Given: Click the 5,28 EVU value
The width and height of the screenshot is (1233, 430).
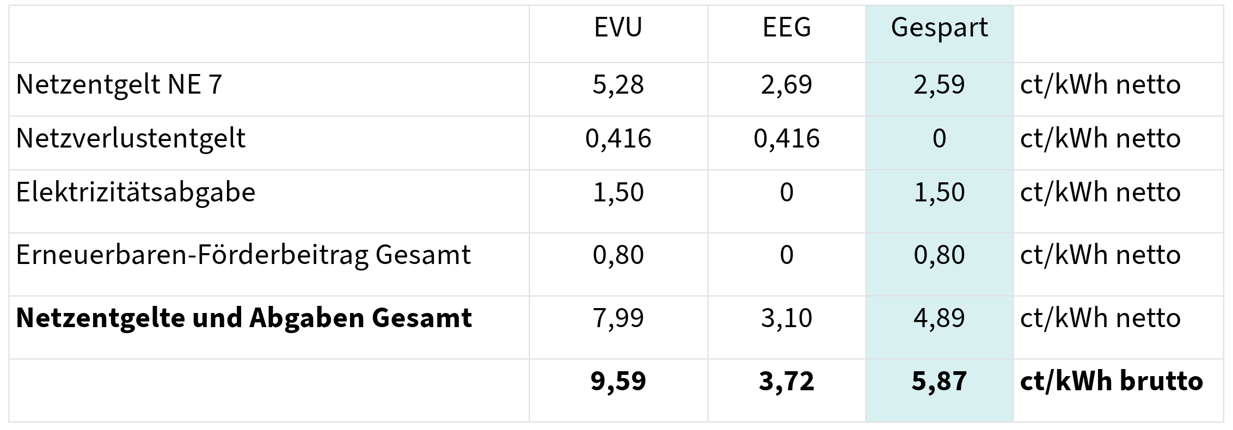Looking at the screenshot, I should (618, 85).
